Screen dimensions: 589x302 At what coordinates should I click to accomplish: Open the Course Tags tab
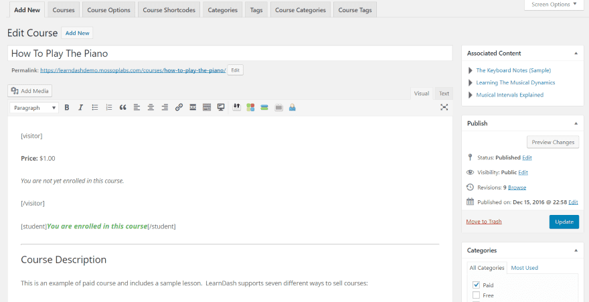pos(355,10)
